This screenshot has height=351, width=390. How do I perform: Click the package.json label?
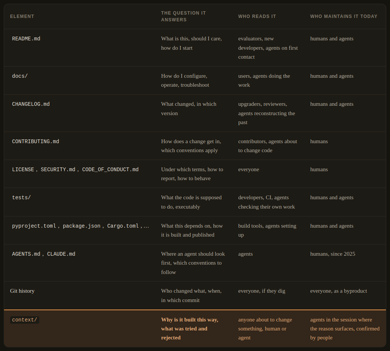(x=81, y=226)
